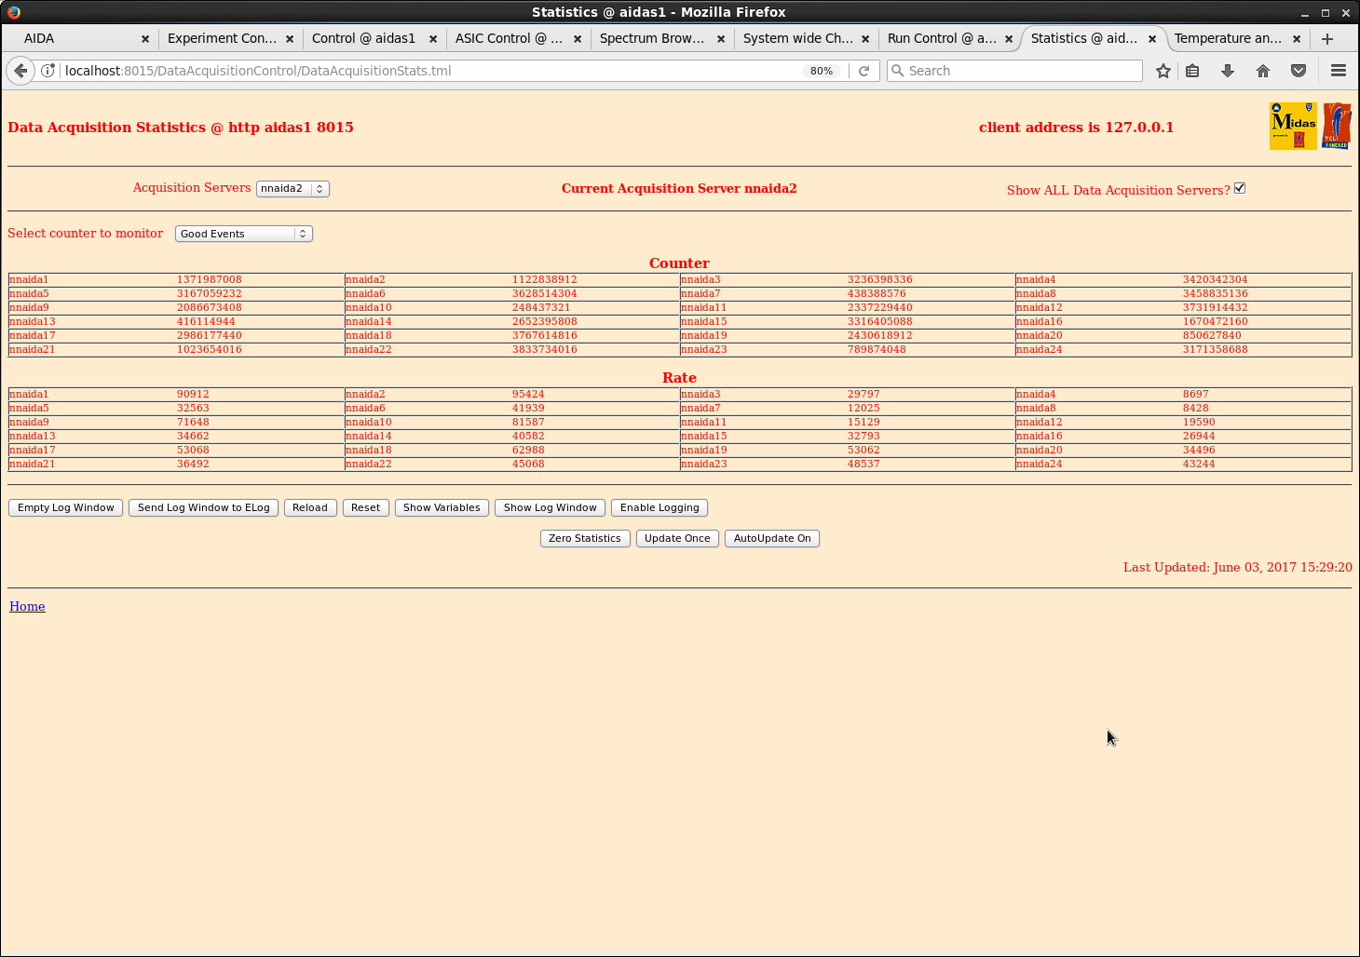Click the Reset button

(x=366, y=507)
